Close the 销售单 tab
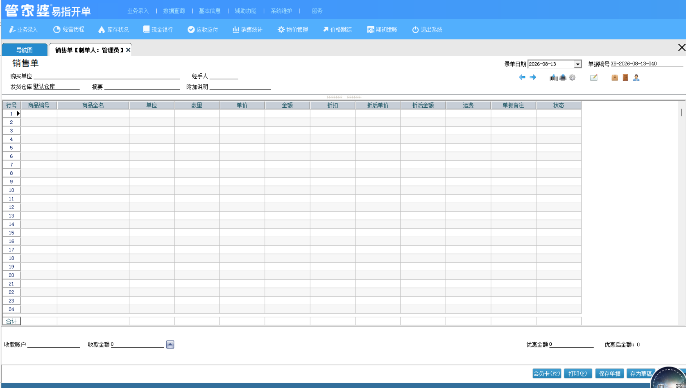The width and height of the screenshot is (686, 388). (128, 50)
